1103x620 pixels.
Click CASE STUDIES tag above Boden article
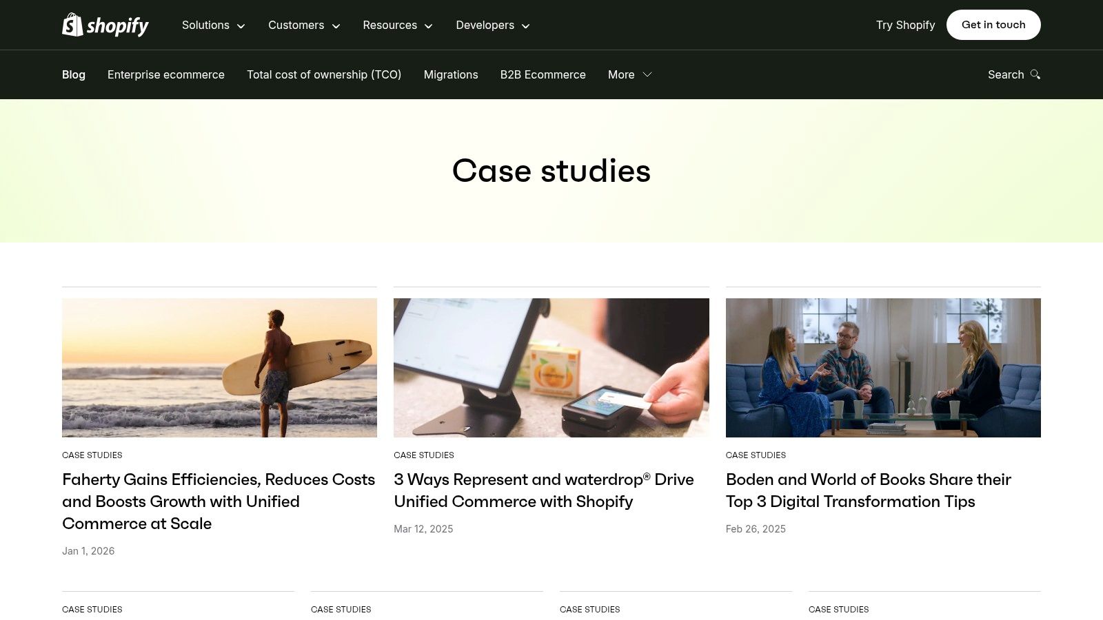point(756,455)
